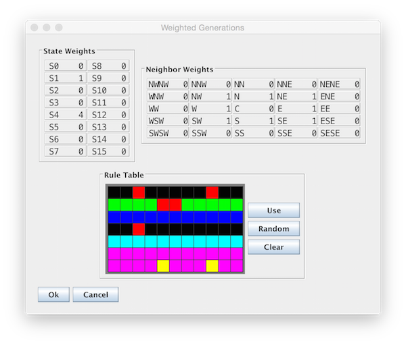Viewport: 406px width, 345px height.
Task: Click the NWNW neighbor weight field
Action: click(168, 84)
